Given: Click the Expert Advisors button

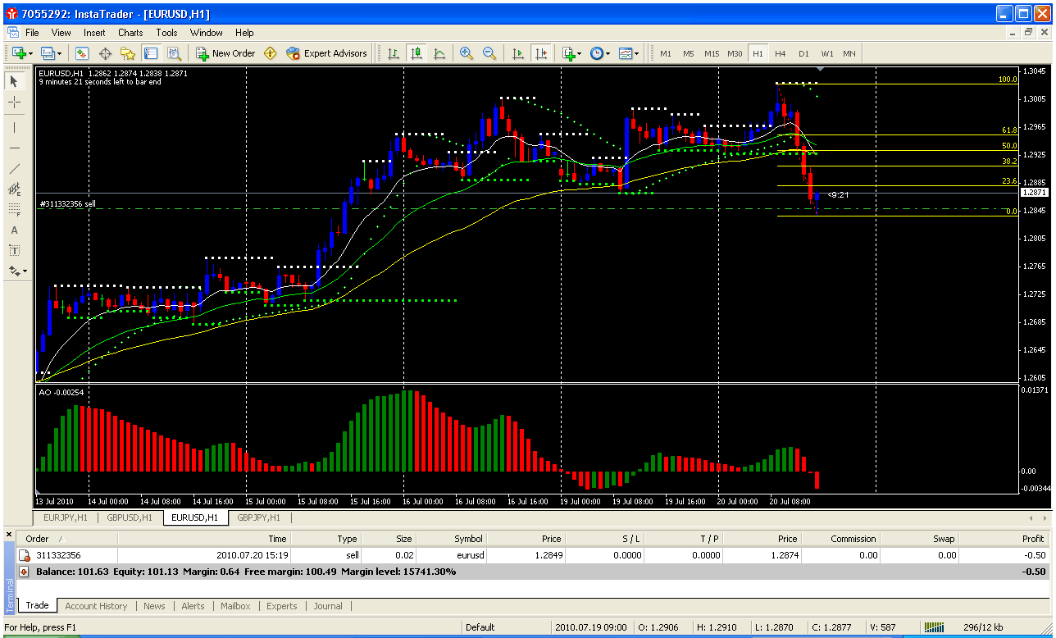Looking at the screenshot, I should (x=326, y=53).
